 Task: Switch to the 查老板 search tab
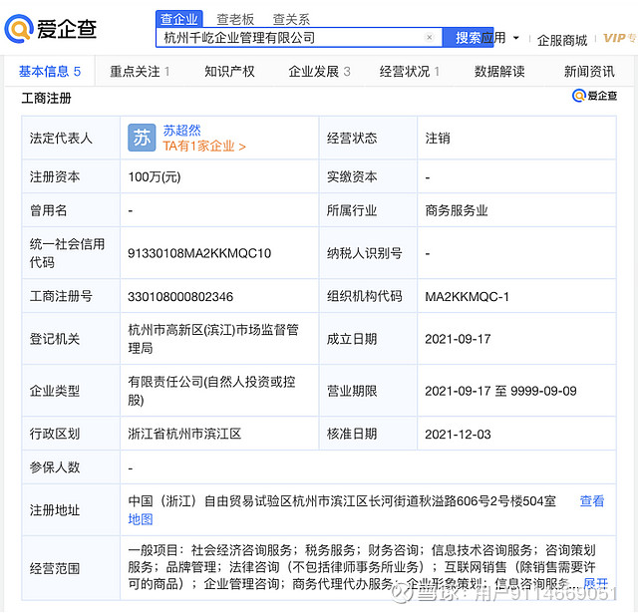coord(235,19)
